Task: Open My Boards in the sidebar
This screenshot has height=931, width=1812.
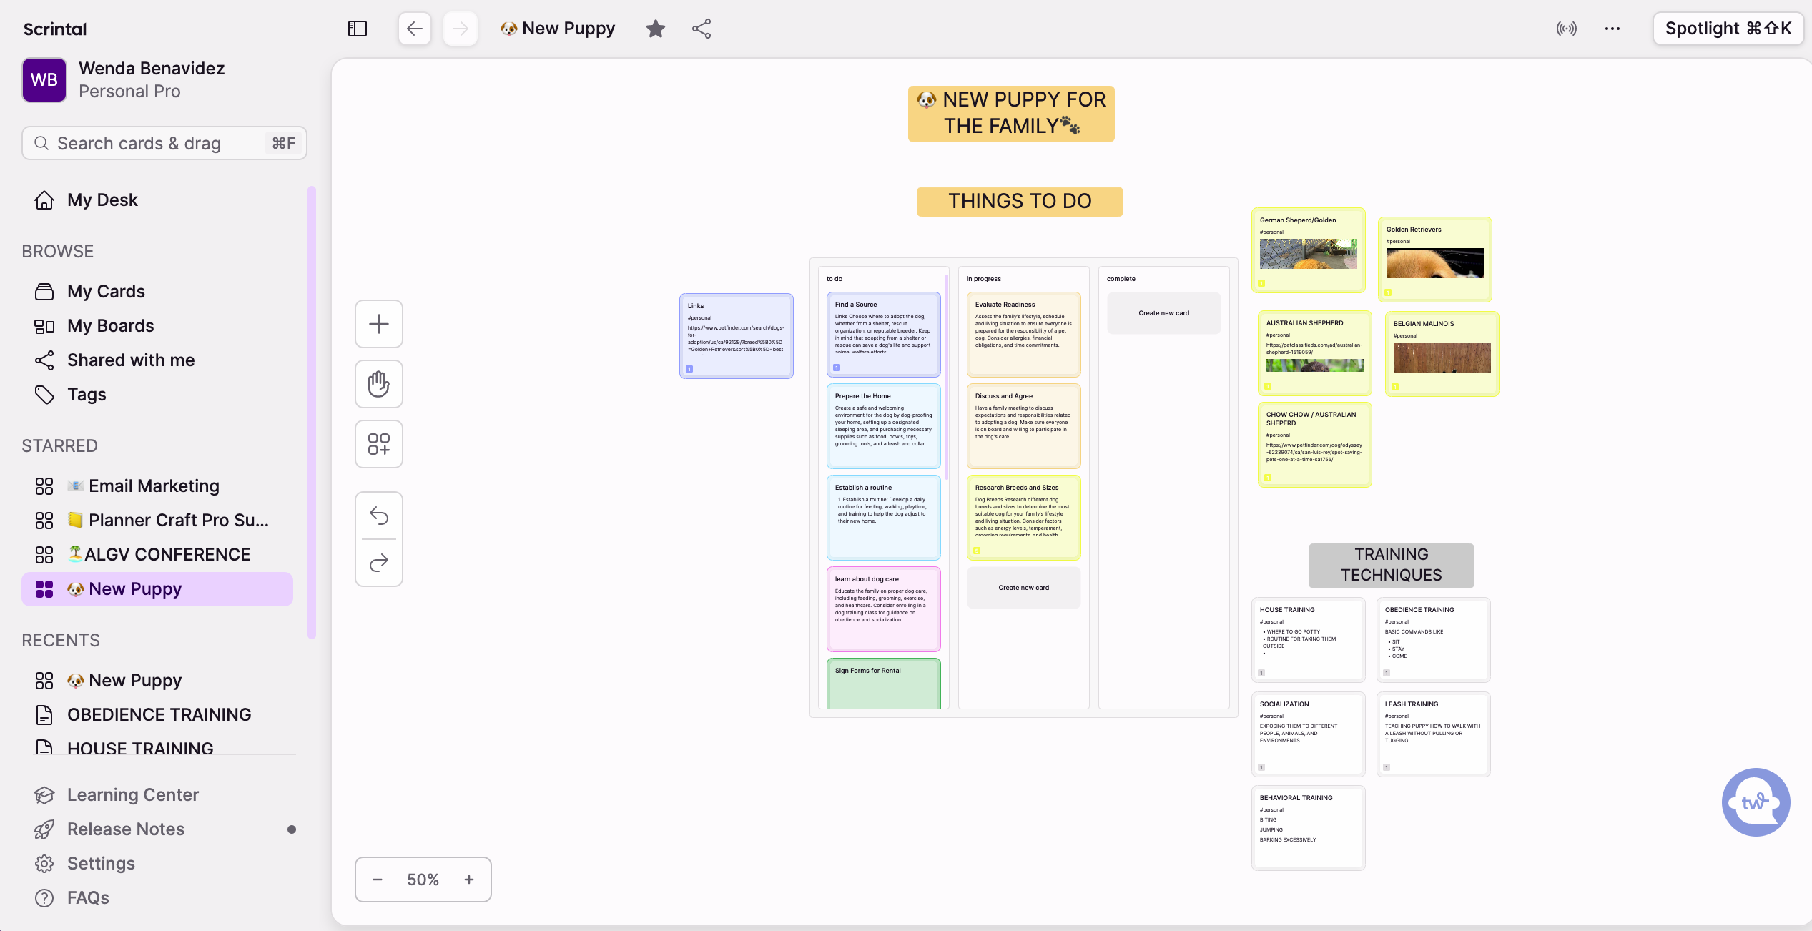Action: (111, 326)
